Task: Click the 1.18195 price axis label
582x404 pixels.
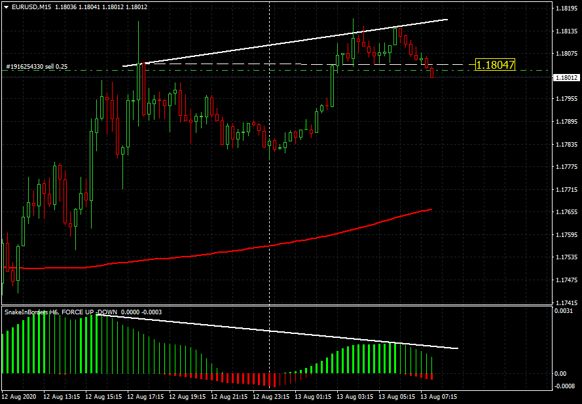Action: tap(566, 8)
